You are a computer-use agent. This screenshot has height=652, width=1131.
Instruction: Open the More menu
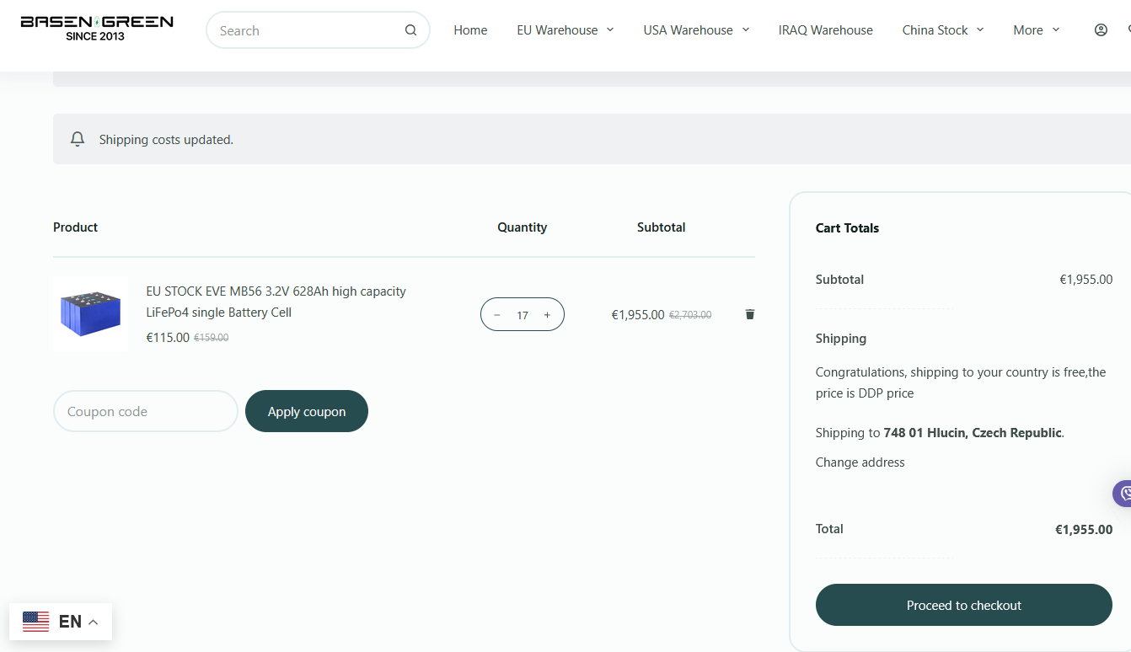pyautogui.click(x=1036, y=30)
